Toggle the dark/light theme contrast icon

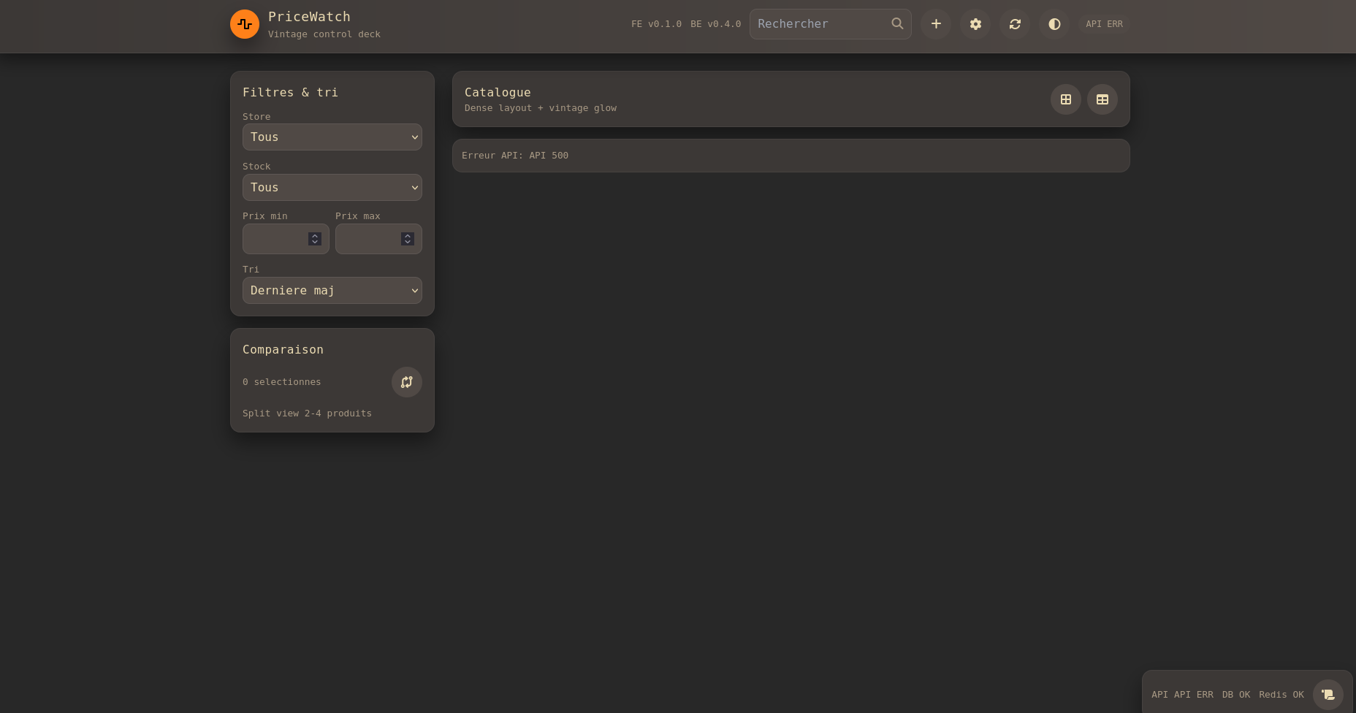pyautogui.click(x=1054, y=24)
